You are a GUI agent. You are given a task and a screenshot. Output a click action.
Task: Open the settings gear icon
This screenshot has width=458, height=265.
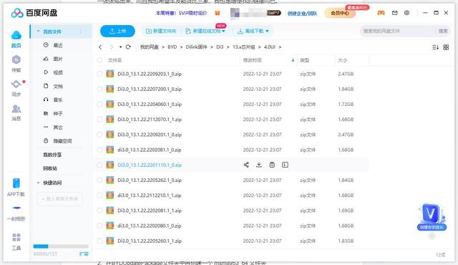point(406,13)
